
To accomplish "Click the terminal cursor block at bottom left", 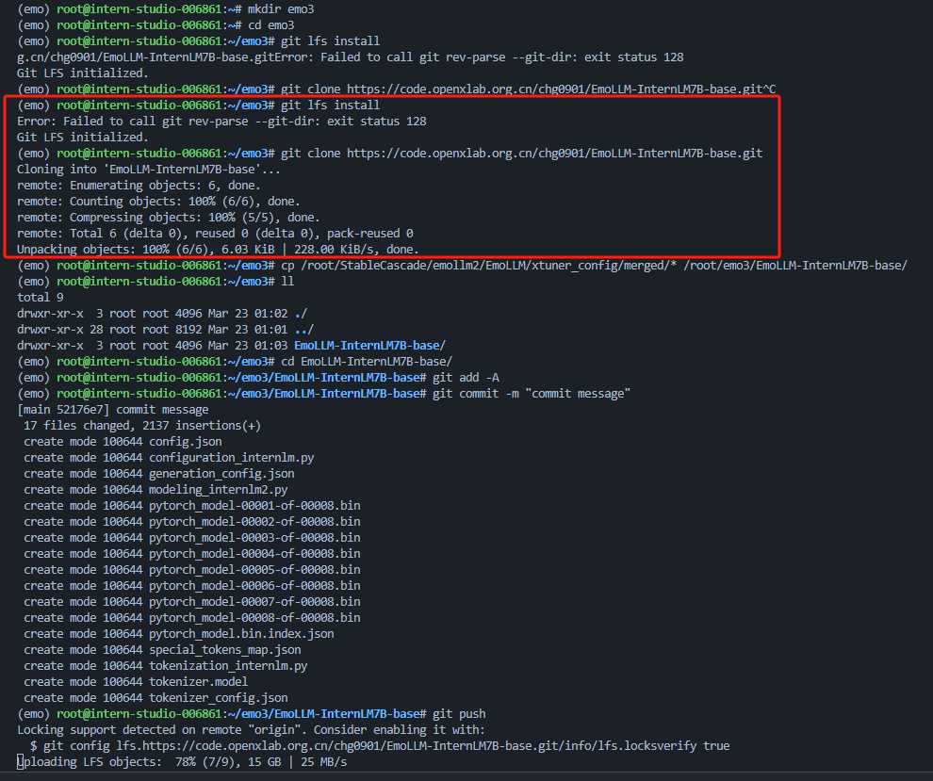I will (x=20, y=761).
